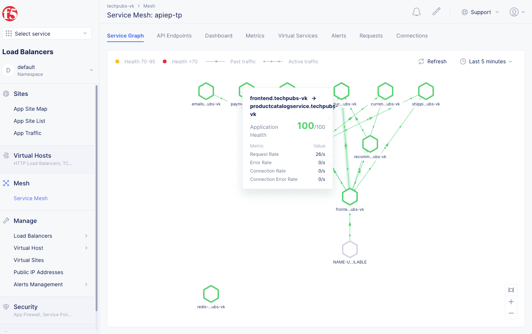Click the NAME-UNAVAILABLE gray hexagon node
The image size is (532, 334).
350,249
